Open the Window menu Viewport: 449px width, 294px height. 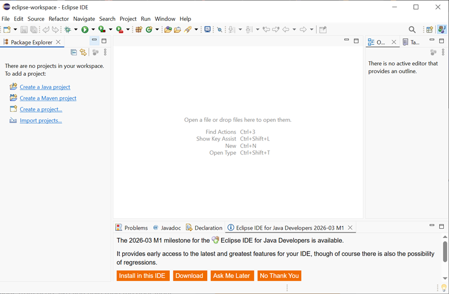165,19
